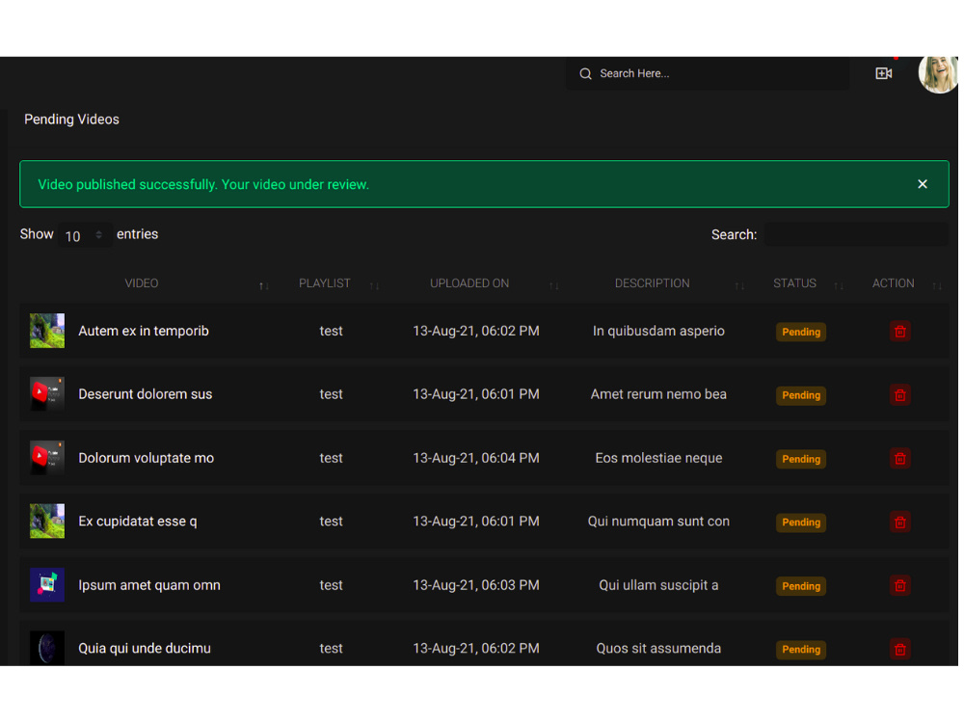Open Deserunt dolorem sus thumbnail
Screen dimensions: 964x723
point(47,394)
